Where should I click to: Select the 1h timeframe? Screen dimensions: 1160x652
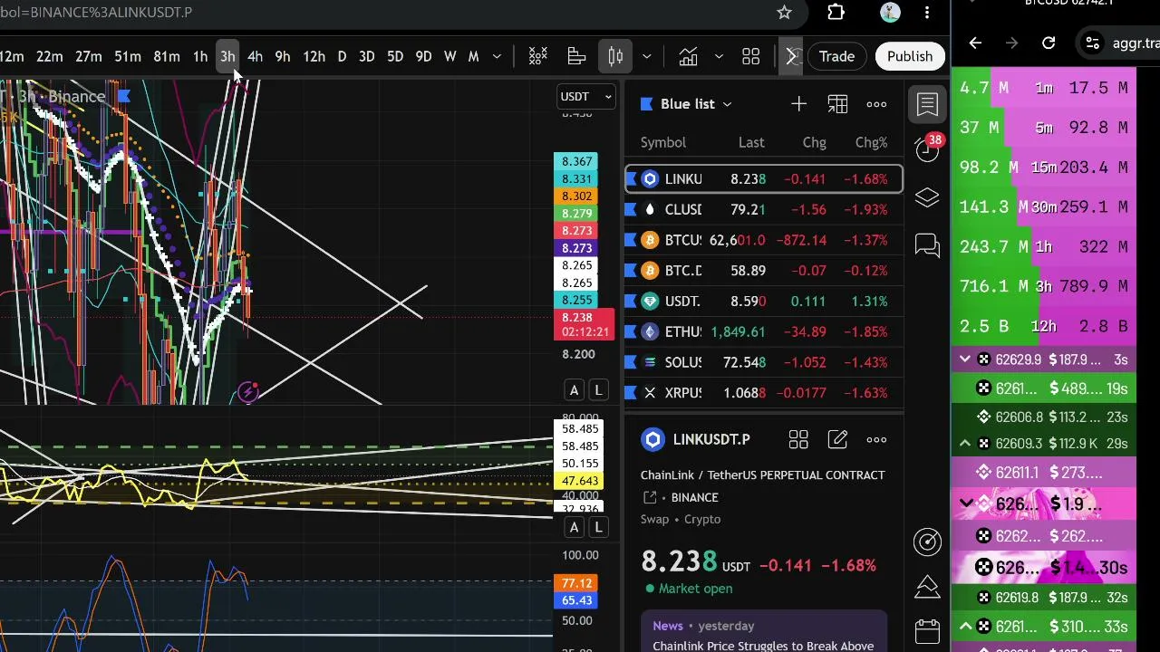199,57
